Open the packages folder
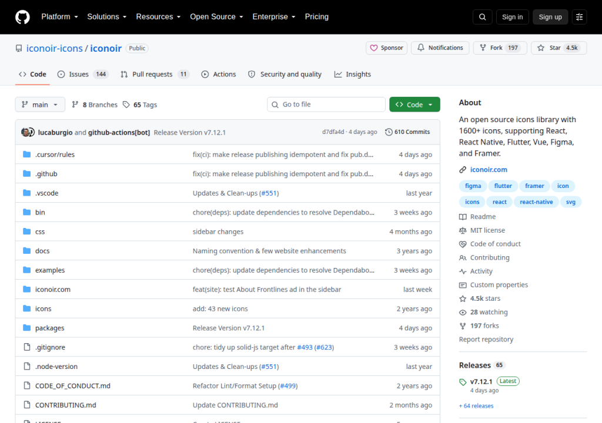Image resolution: width=602 pixels, height=423 pixels. pos(49,328)
